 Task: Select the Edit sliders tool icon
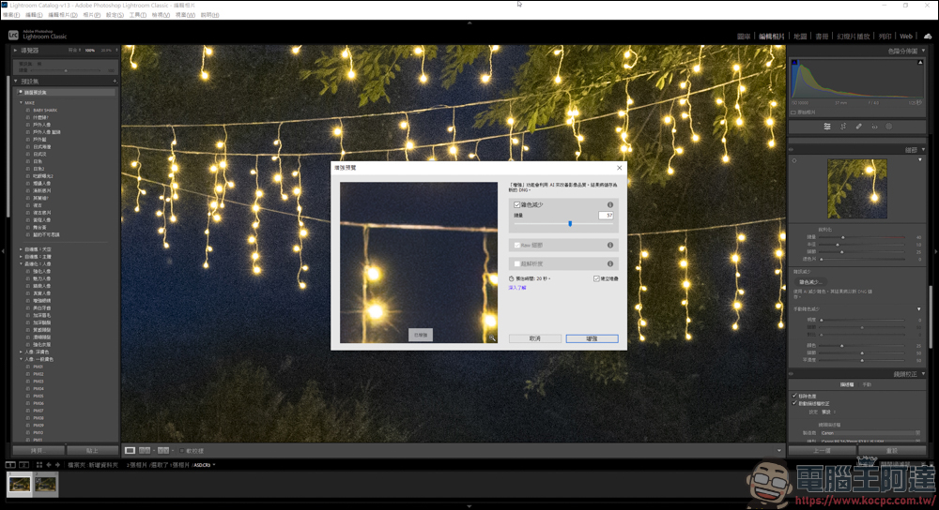[x=827, y=127]
